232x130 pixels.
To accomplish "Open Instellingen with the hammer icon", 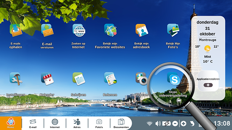I will (x=16, y=79).
